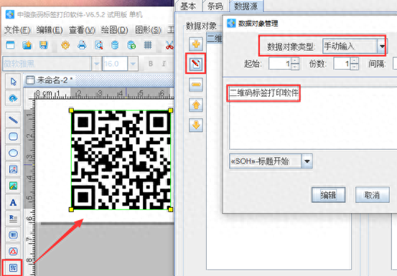Open the font name dropdown arrow
The height and width of the screenshot is (276, 397).
click(96, 64)
